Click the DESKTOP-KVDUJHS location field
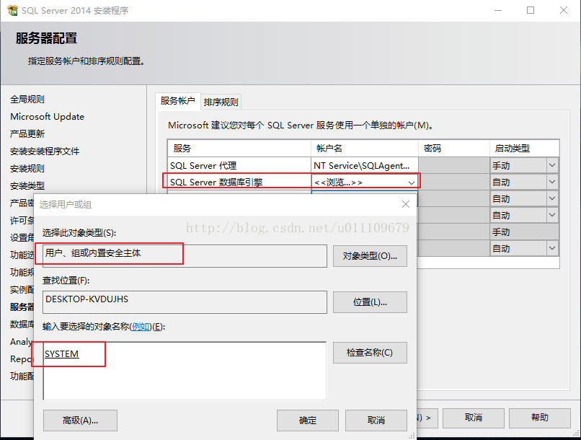Image resolution: width=581 pixels, height=440 pixels. (185, 302)
